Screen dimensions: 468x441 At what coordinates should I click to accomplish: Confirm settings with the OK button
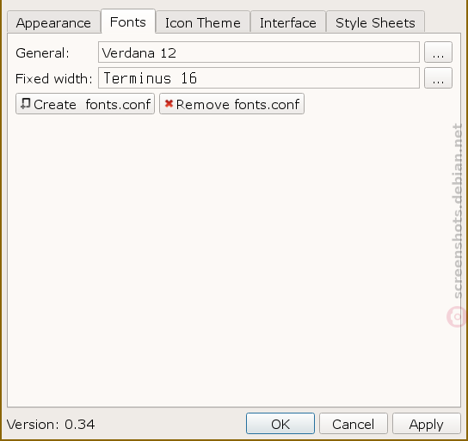click(280, 424)
